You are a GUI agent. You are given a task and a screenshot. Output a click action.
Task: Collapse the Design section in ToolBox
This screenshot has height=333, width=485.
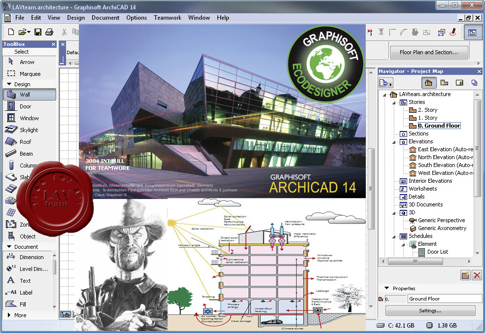click(x=9, y=84)
